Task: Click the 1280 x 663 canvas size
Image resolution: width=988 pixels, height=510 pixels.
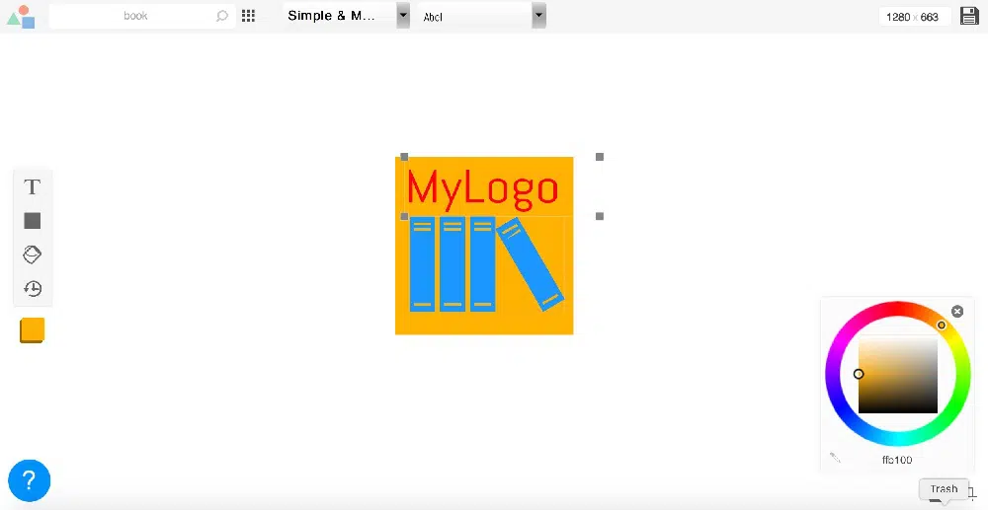Action: 913,17
